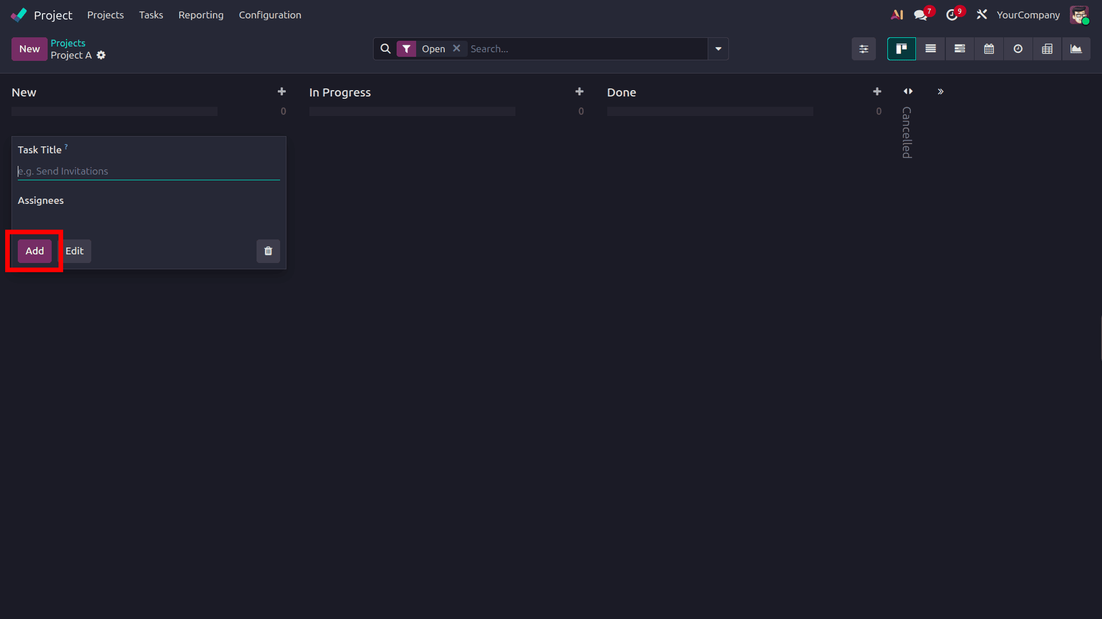The image size is (1102, 619).
Task: Click Add to create the task
Action: click(34, 251)
